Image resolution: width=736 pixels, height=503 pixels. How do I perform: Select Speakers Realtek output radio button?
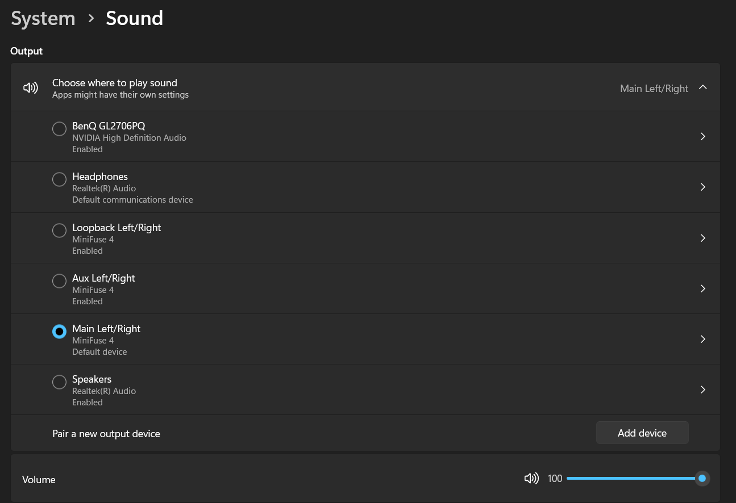coord(59,382)
